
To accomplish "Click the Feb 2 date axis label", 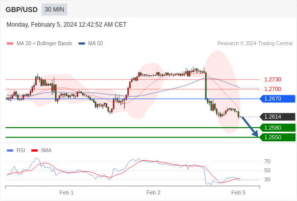I will [154, 192].
